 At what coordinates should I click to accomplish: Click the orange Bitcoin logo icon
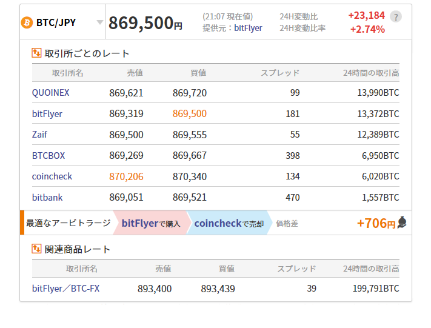tap(27, 22)
